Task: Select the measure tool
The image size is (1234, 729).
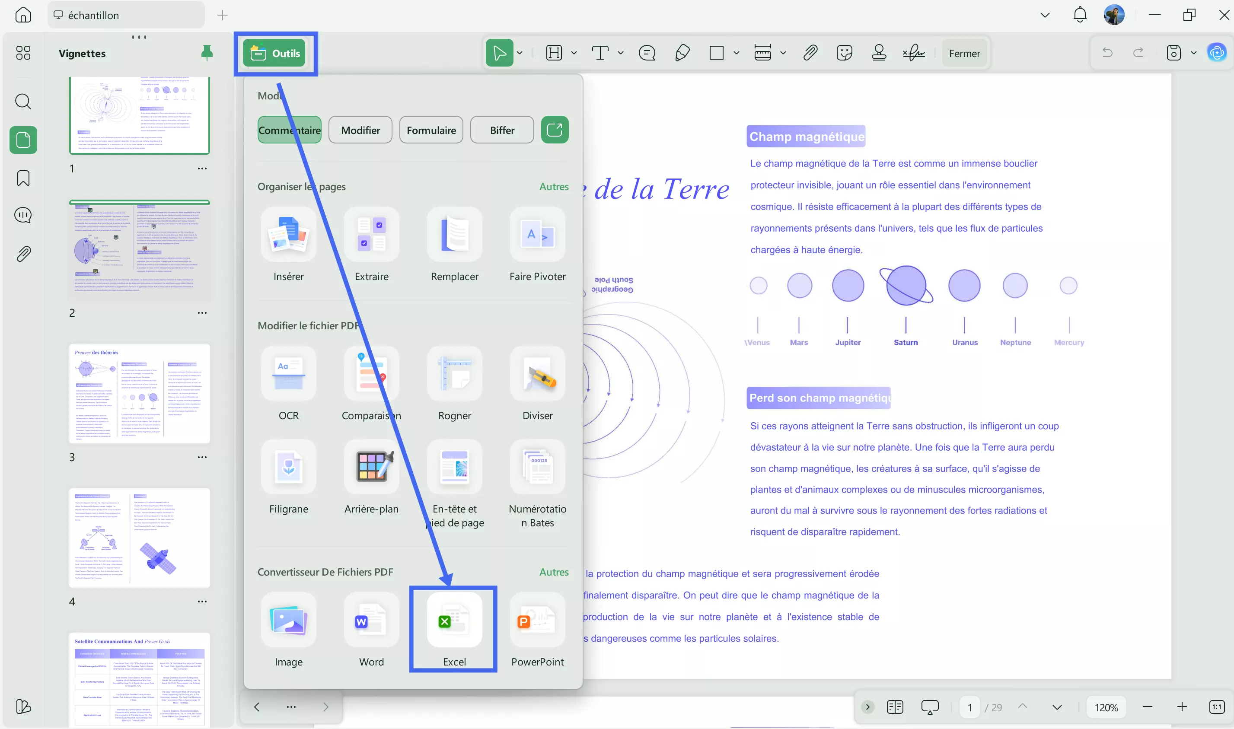Action: pos(762,53)
